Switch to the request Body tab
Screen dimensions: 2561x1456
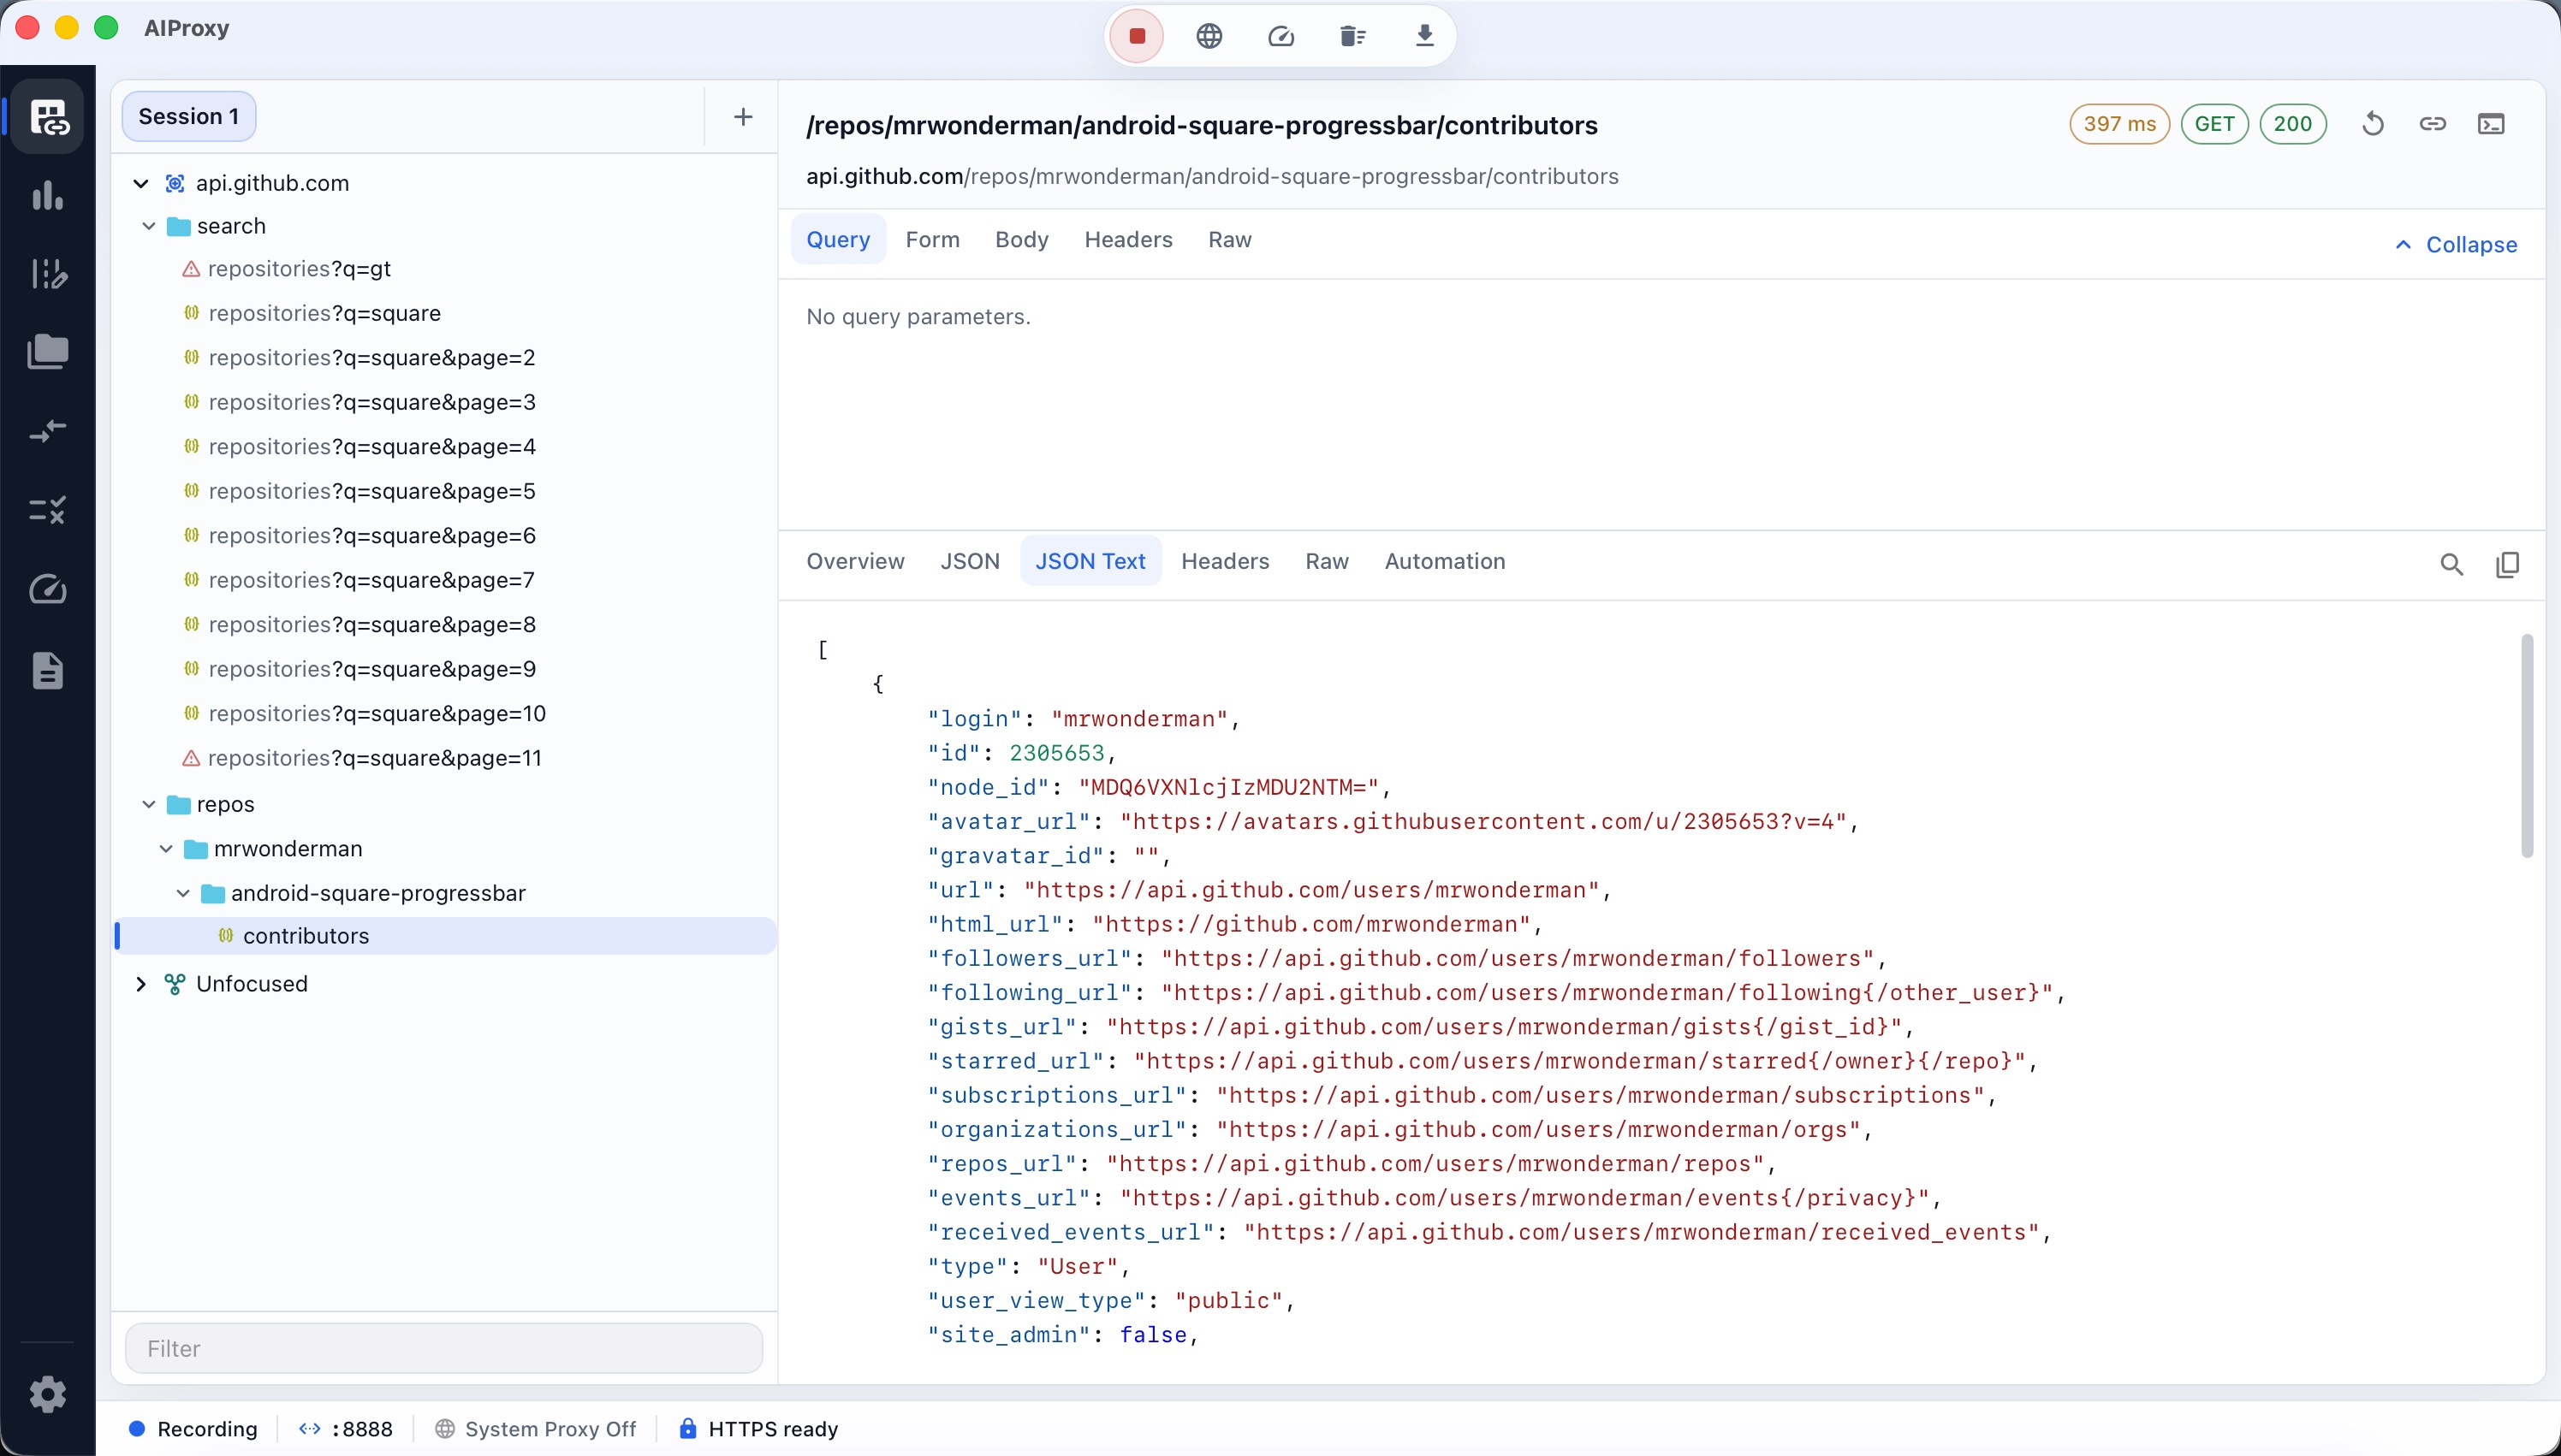[1021, 239]
